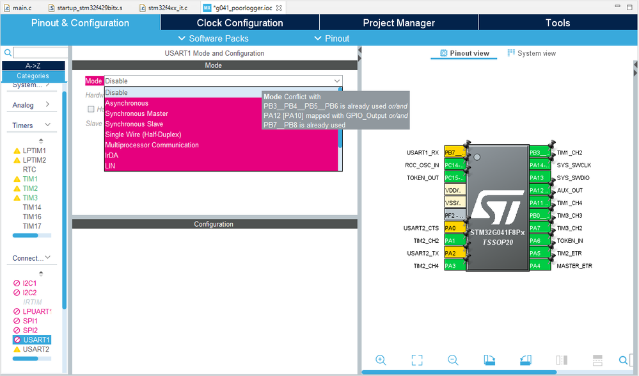Open startup_stm32f429bitx.s editor tab
This screenshot has height=376, width=639.
(x=86, y=8)
